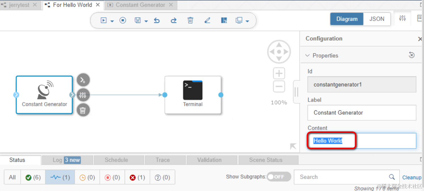Open the save options dropdown arrow
The image size is (424, 191).
[146, 21]
